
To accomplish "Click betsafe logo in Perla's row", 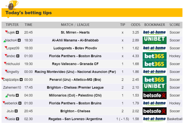I will click(x=154, y=95).
